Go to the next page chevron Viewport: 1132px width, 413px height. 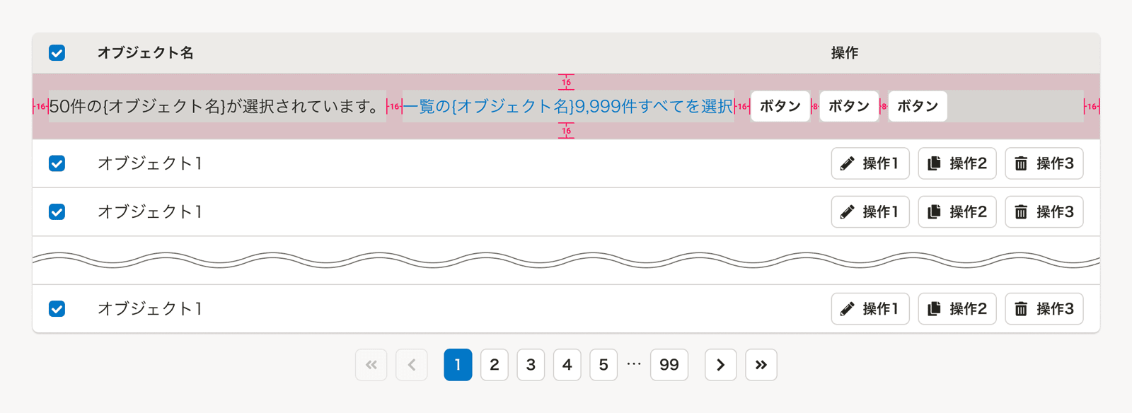[720, 365]
